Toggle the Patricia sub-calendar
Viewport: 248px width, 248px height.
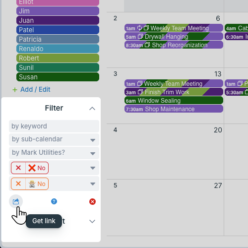coord(58,39)
